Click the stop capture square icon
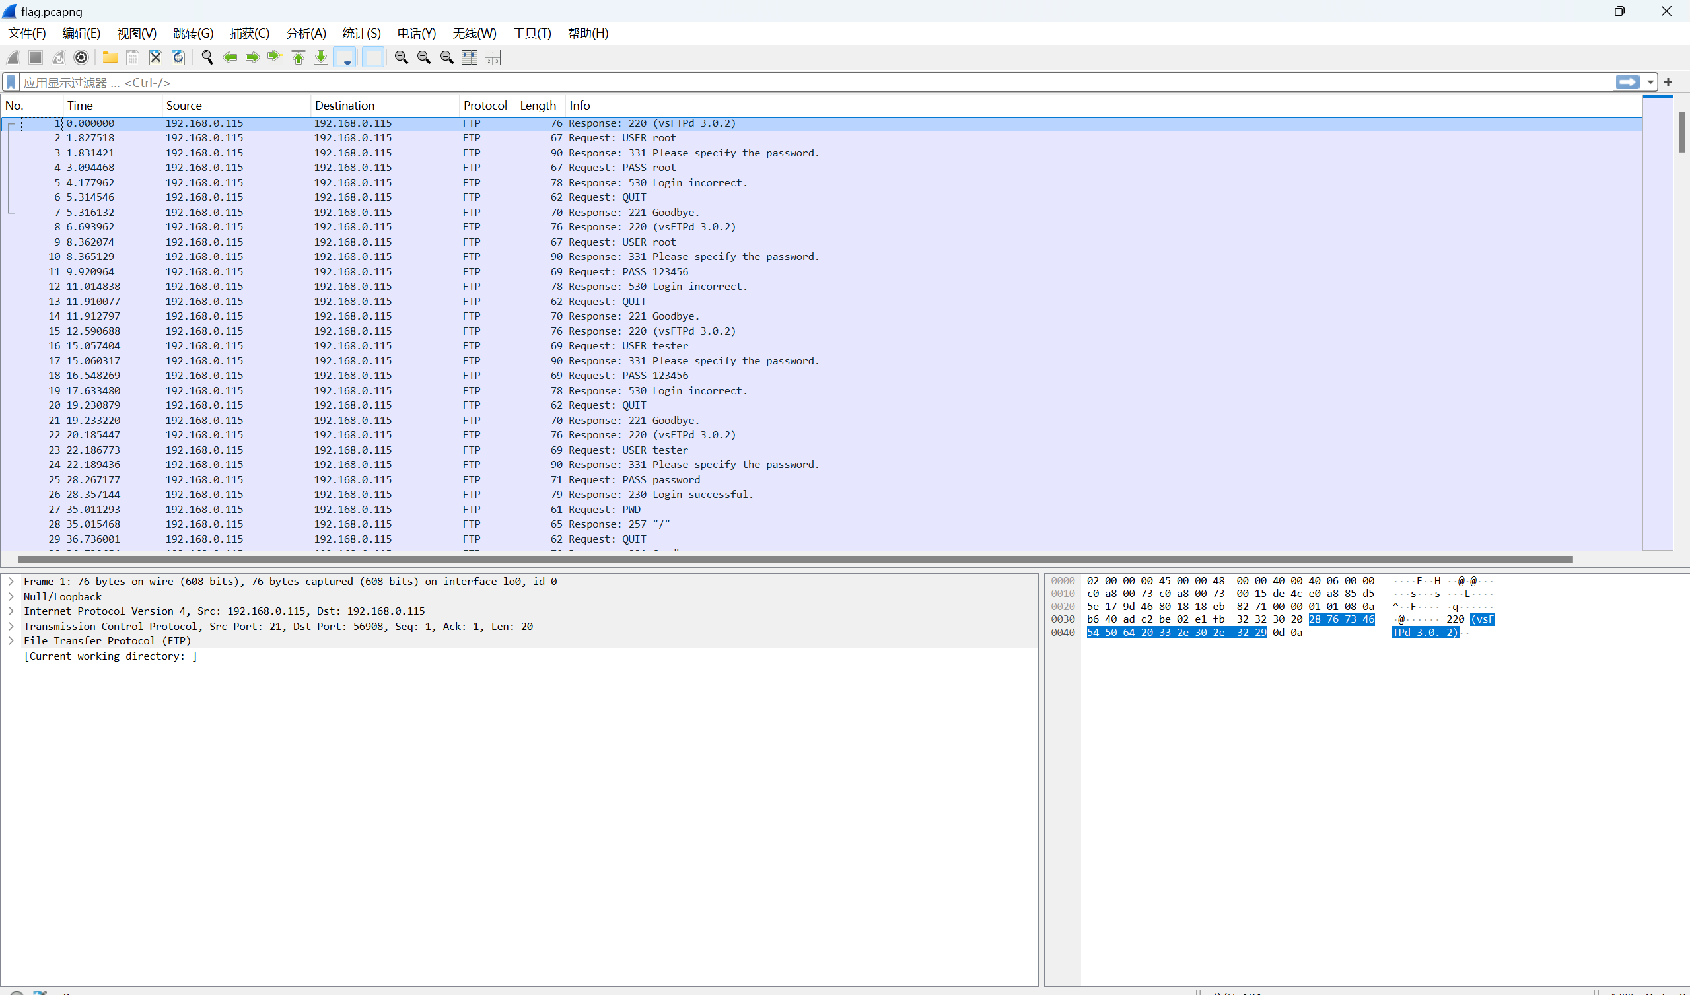The width and height of the screenshot is (1690, 995). pyautogui.click(x=36, y=57)
